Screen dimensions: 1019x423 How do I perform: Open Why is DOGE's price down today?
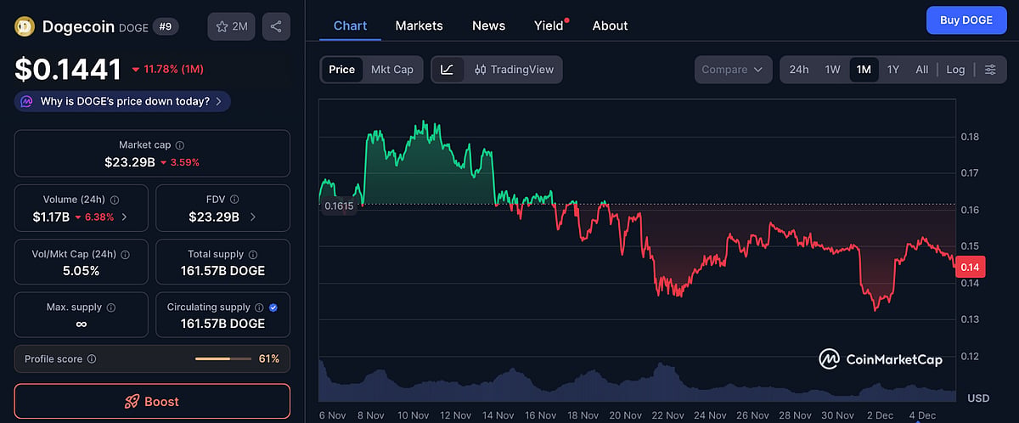tap(122, 101)
